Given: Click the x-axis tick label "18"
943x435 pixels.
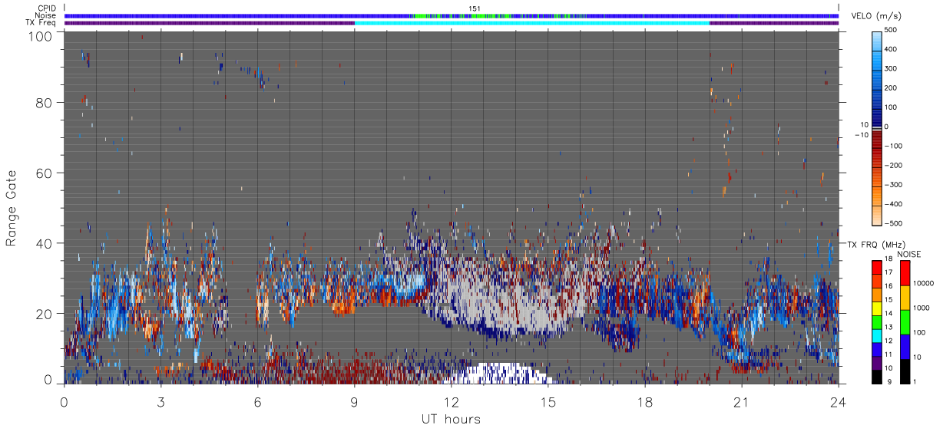Looking at the screenshot, I should 644,402.
